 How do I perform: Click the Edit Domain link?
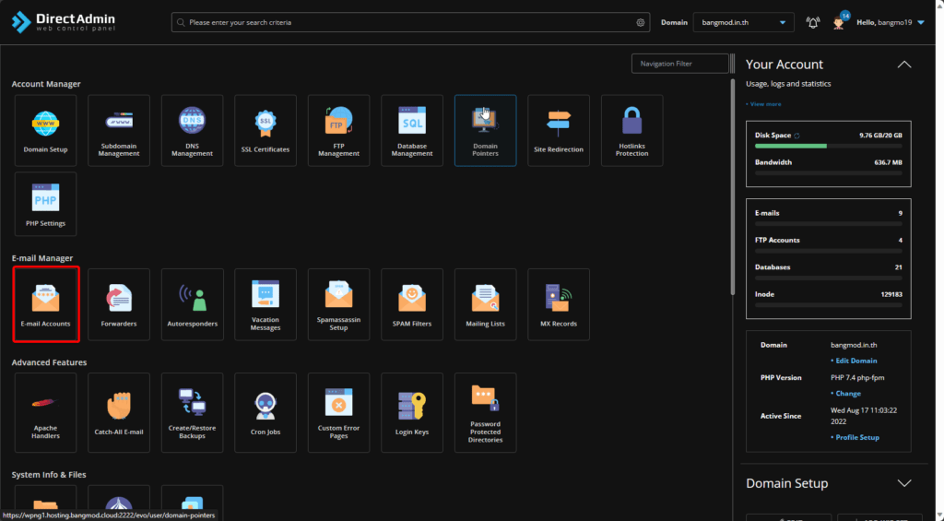(855, 361)
